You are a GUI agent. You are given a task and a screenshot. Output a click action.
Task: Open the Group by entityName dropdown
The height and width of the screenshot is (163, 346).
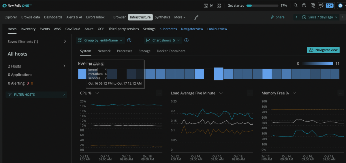100,40
